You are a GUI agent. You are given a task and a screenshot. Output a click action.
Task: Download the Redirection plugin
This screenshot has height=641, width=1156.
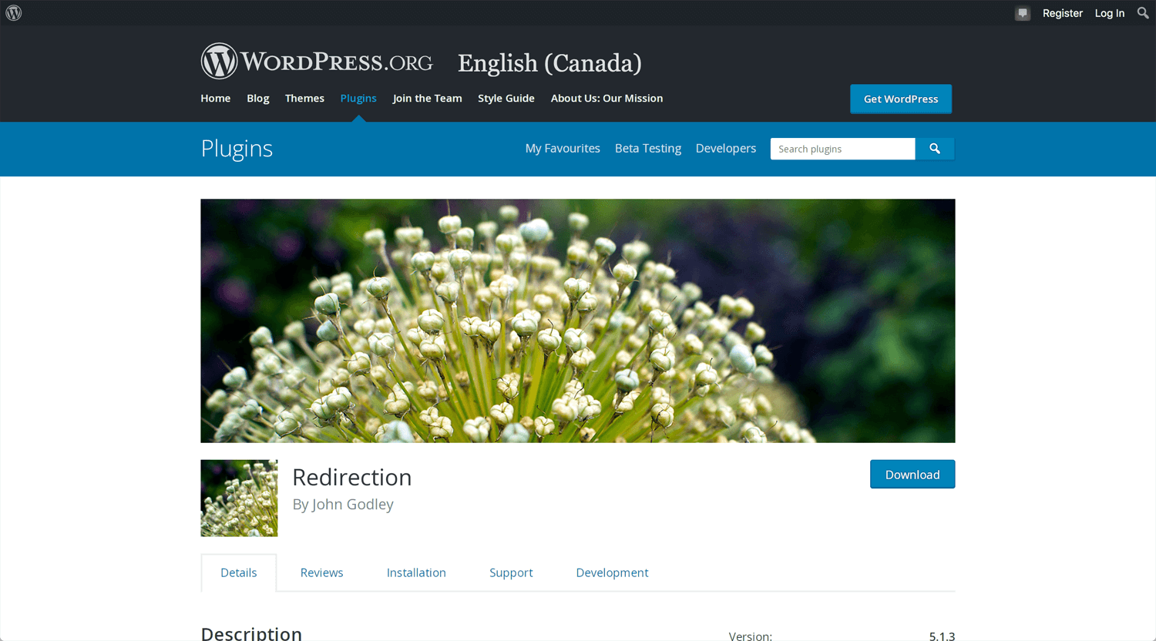912,475
